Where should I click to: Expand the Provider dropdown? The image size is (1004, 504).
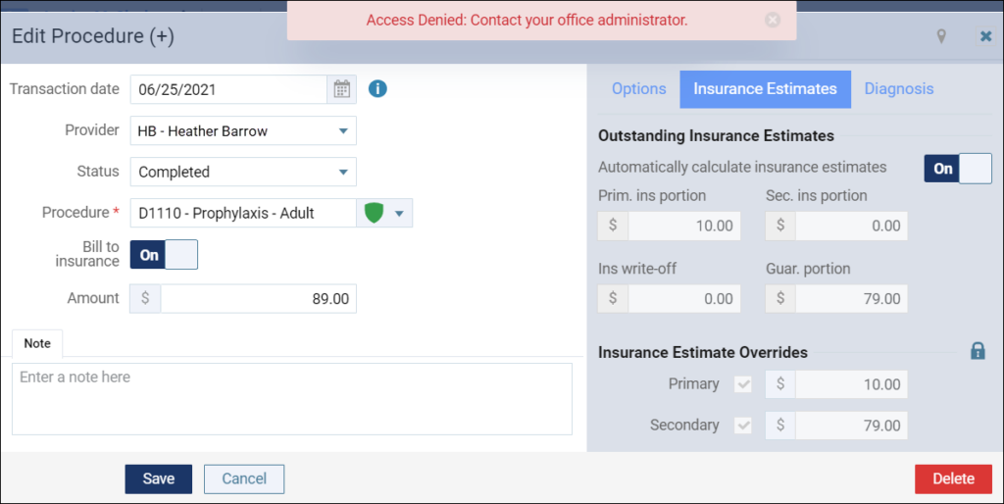click(243, 130)
